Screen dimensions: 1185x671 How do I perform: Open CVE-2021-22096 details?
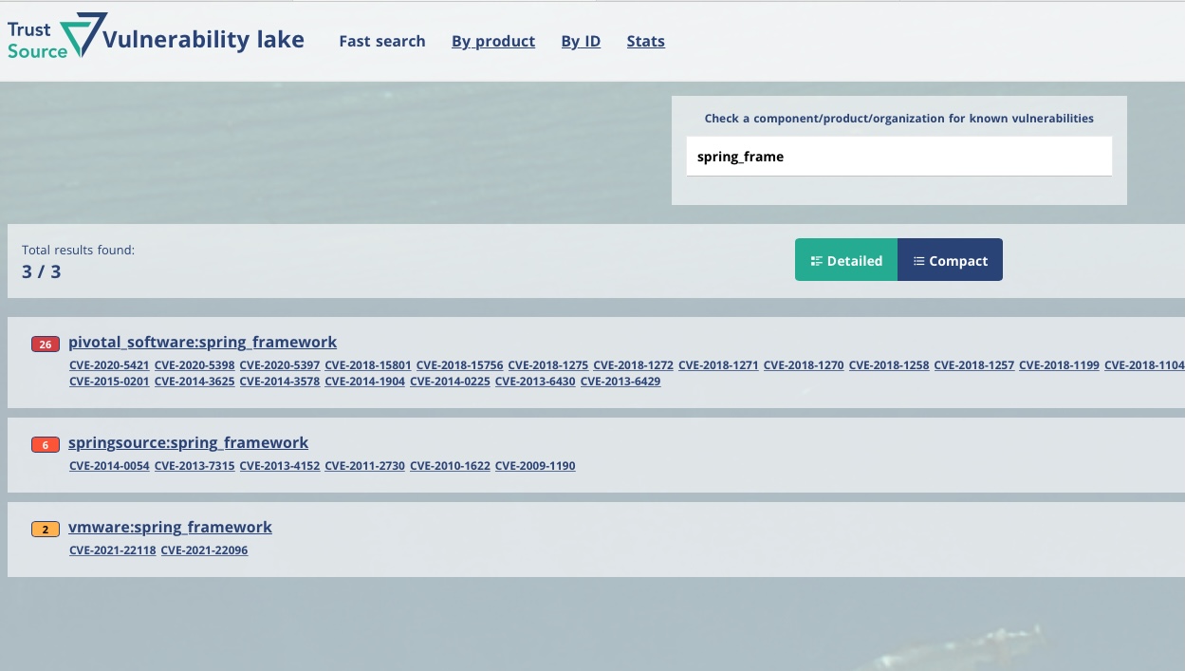point(204,550)
